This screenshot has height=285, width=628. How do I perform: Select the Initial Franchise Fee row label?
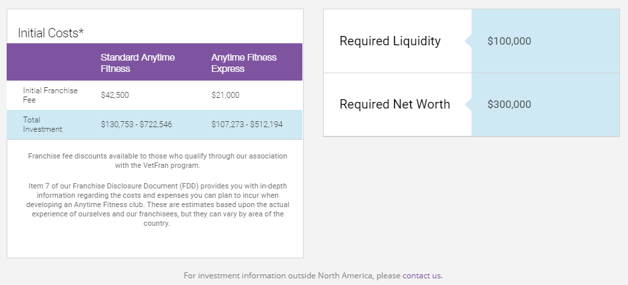(50, 95)
